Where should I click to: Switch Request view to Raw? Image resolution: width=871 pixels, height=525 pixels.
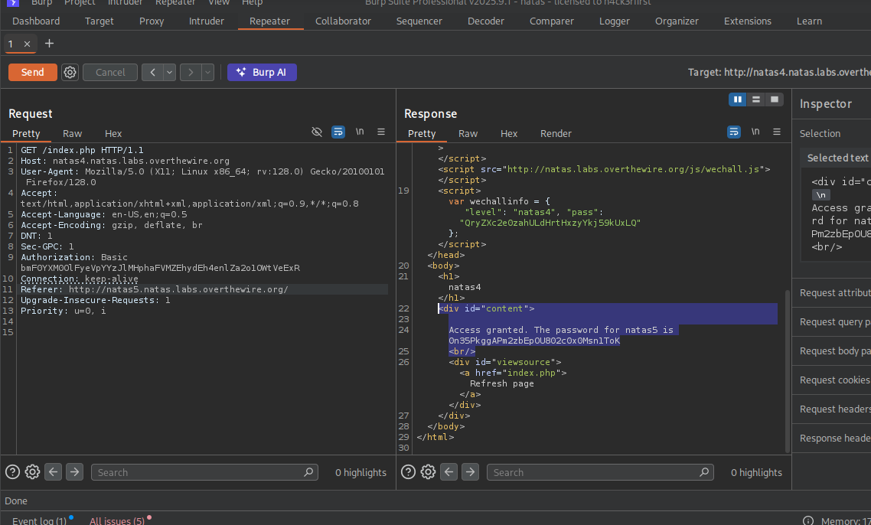(72, 133)
